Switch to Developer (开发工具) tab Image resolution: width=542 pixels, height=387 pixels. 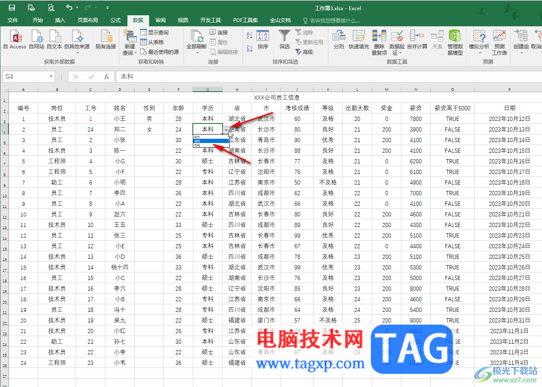[x=211, y=20]
